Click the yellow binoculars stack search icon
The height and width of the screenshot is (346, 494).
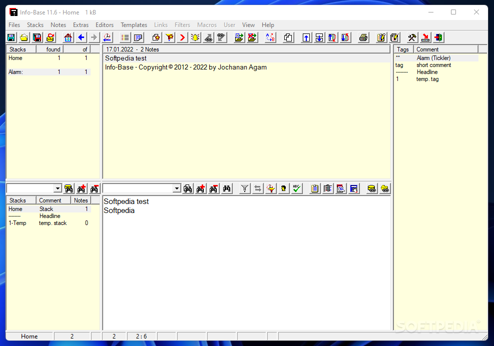click(69, 188)
